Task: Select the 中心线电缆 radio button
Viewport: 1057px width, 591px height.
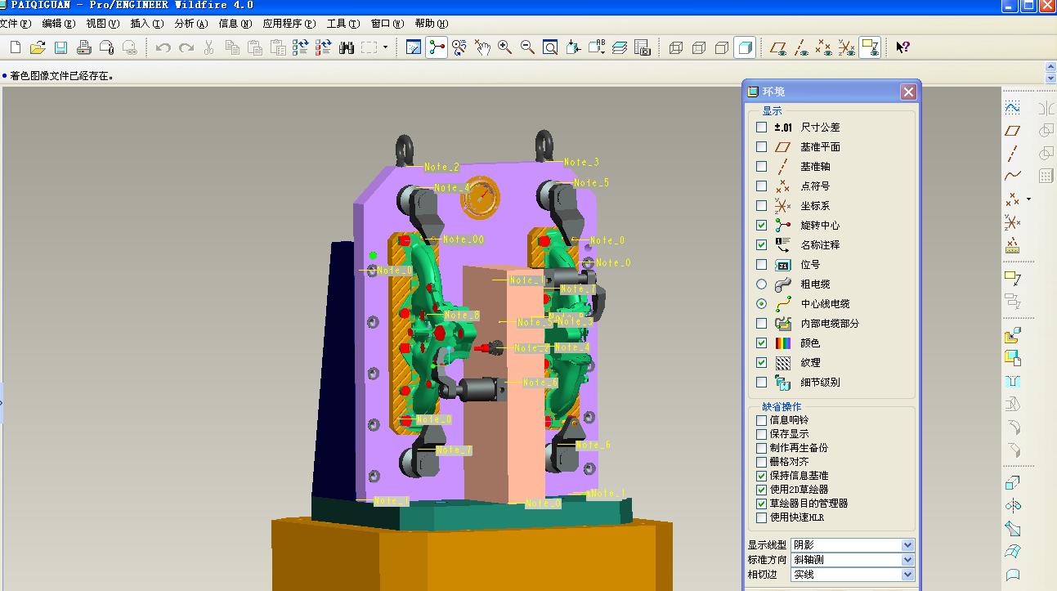Action: (x=762, y=304)
